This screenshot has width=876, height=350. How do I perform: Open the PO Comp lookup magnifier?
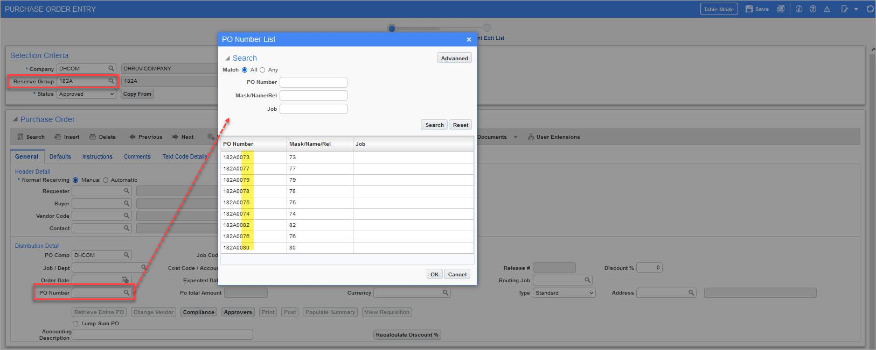click(127, 255)
